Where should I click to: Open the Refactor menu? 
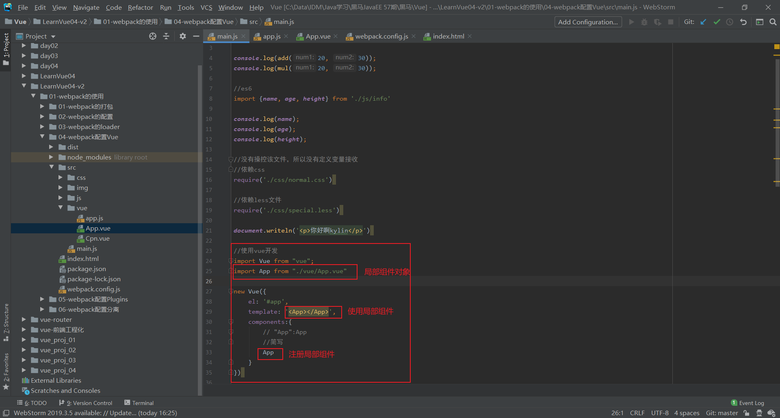(x=140, y=7)
